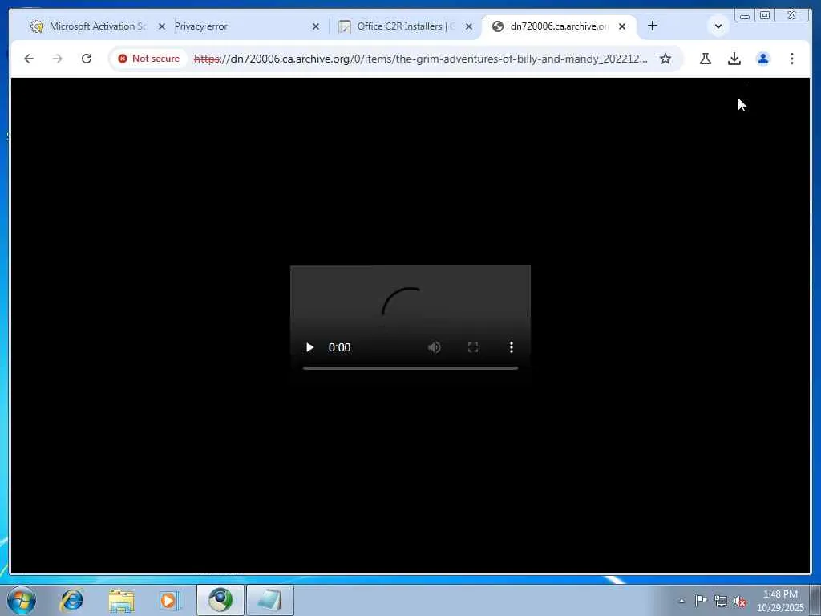This screenshot has width=821, height=616.
Task: Open Windows Media Player from the taskbar
Action: coord(170,600)
